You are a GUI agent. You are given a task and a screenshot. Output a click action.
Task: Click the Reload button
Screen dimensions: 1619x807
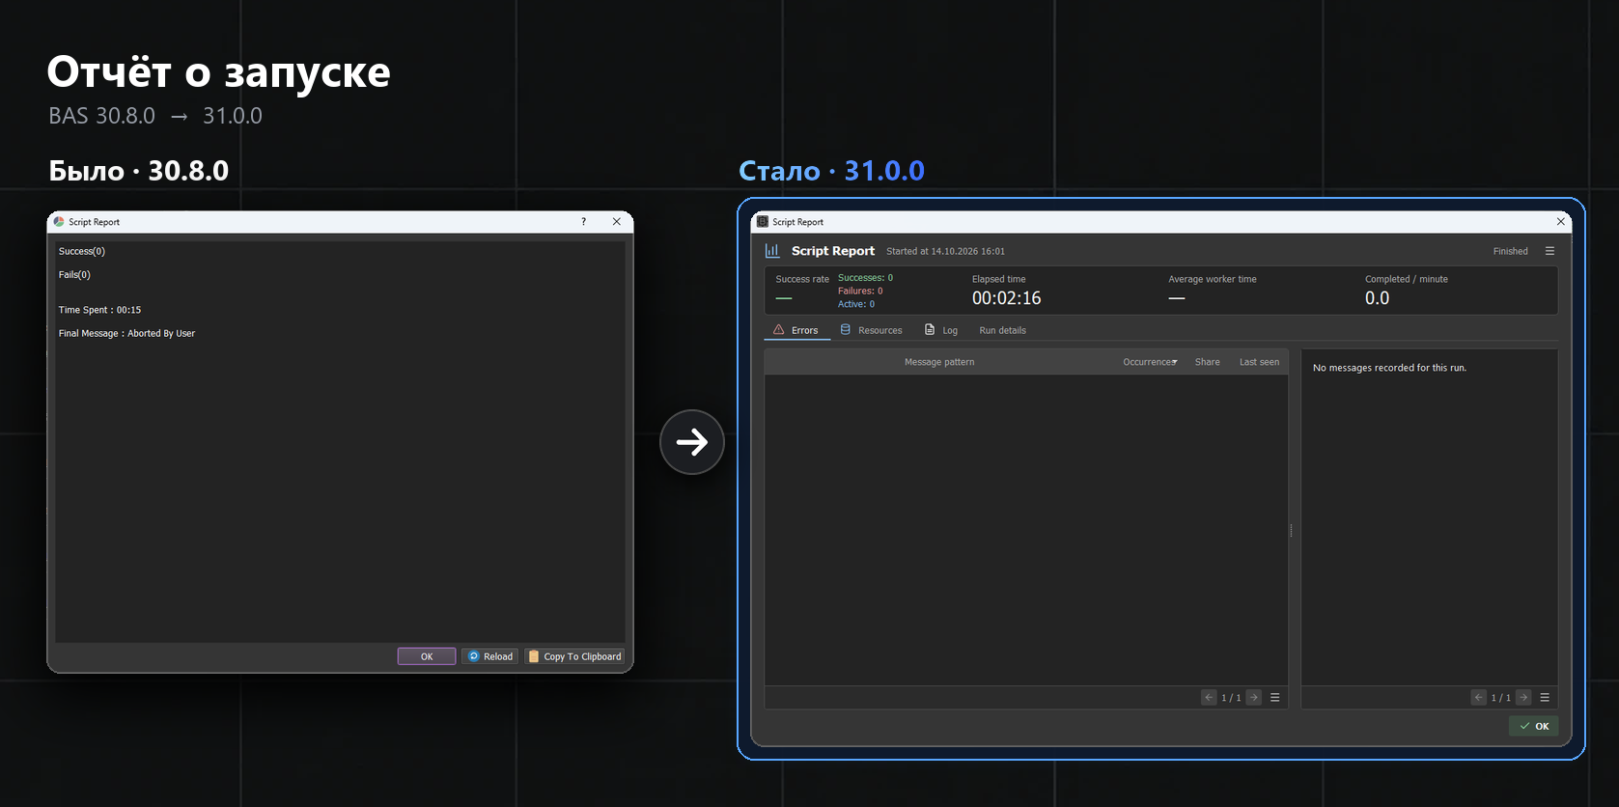[x=490, y=656]
